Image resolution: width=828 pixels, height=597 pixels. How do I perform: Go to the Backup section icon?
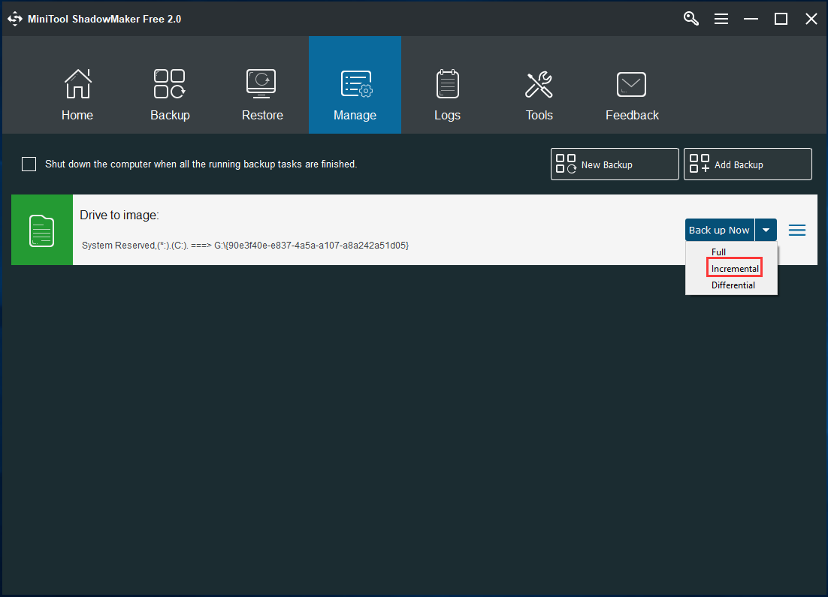click(x=170, y=84)
